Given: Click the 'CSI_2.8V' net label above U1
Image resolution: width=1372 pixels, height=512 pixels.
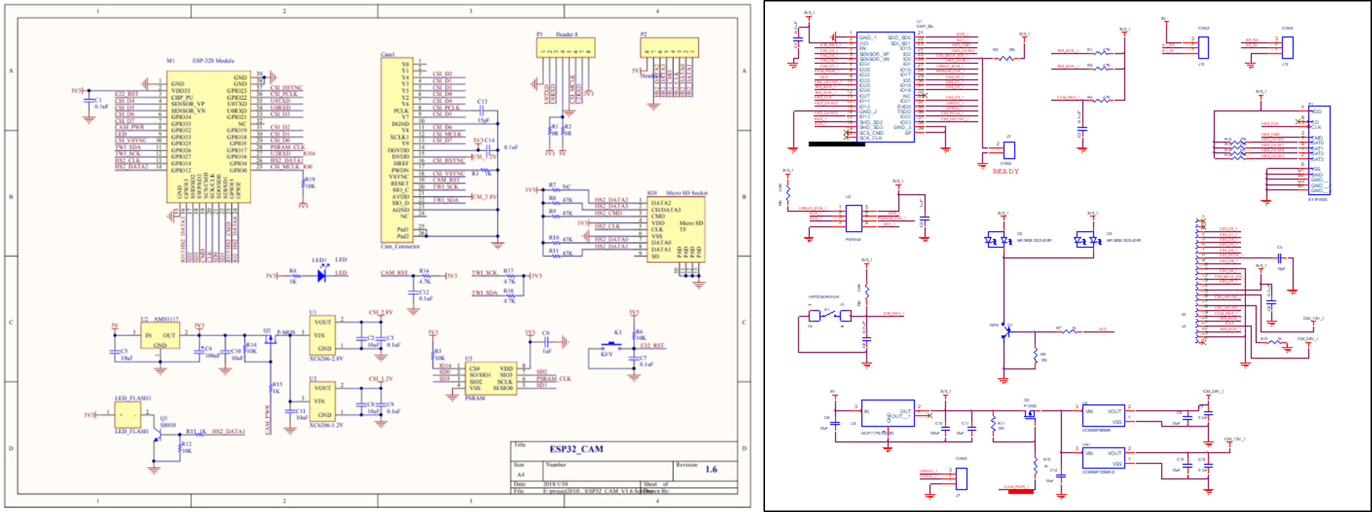Looking at the screenshot, I should coord(380,312).
